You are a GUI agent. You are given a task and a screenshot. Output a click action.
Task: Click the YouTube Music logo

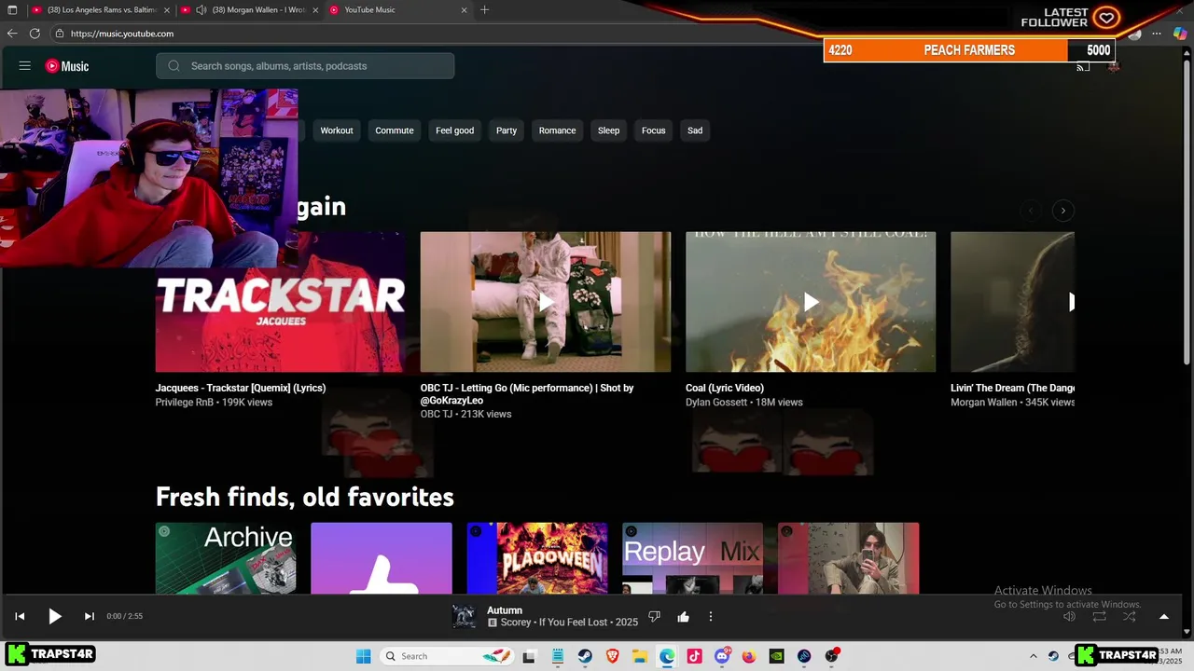click(67, 66)
